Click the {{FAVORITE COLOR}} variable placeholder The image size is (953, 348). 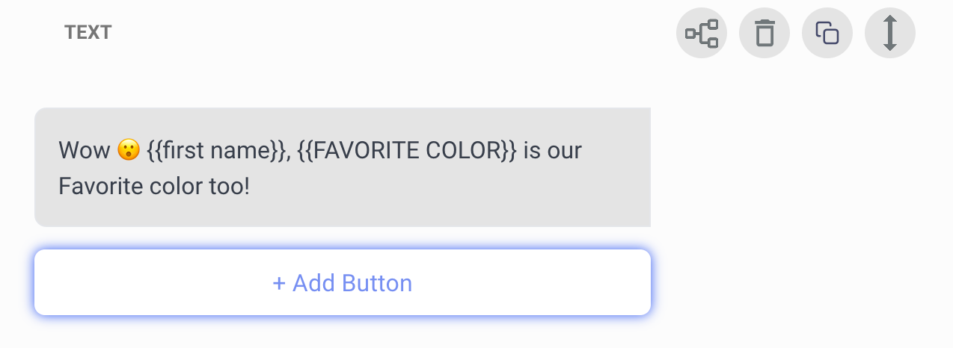[x=407, y=151]
